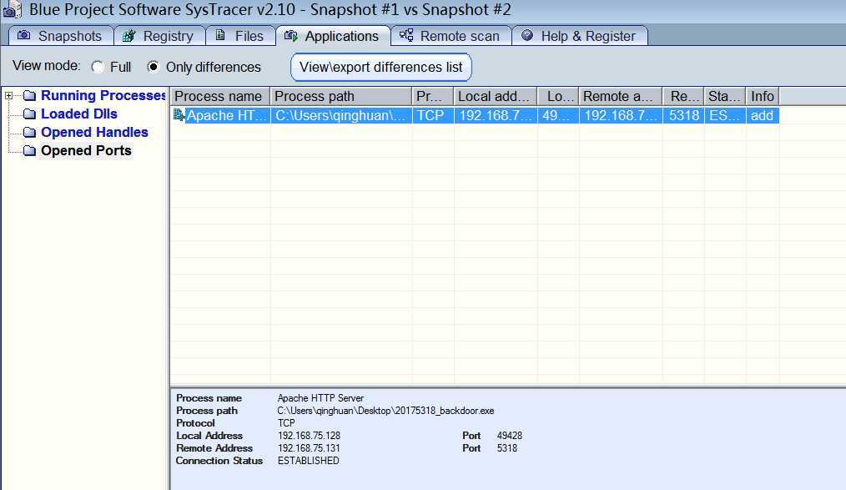Click local address 192.168.75.128 in details
The image size is (846, 490).
[x=310, y=436]
